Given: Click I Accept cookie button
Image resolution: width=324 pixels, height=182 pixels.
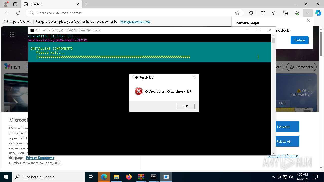Looking at the screenshot, I should coord(283,127).
